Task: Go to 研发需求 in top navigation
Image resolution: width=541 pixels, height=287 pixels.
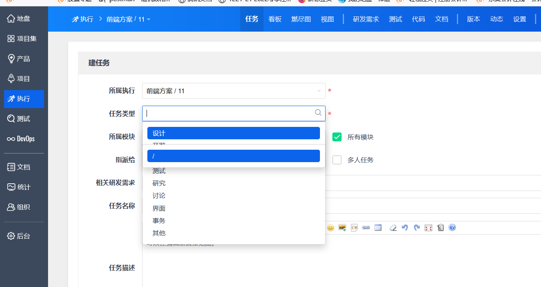Action: coord(366,19)
